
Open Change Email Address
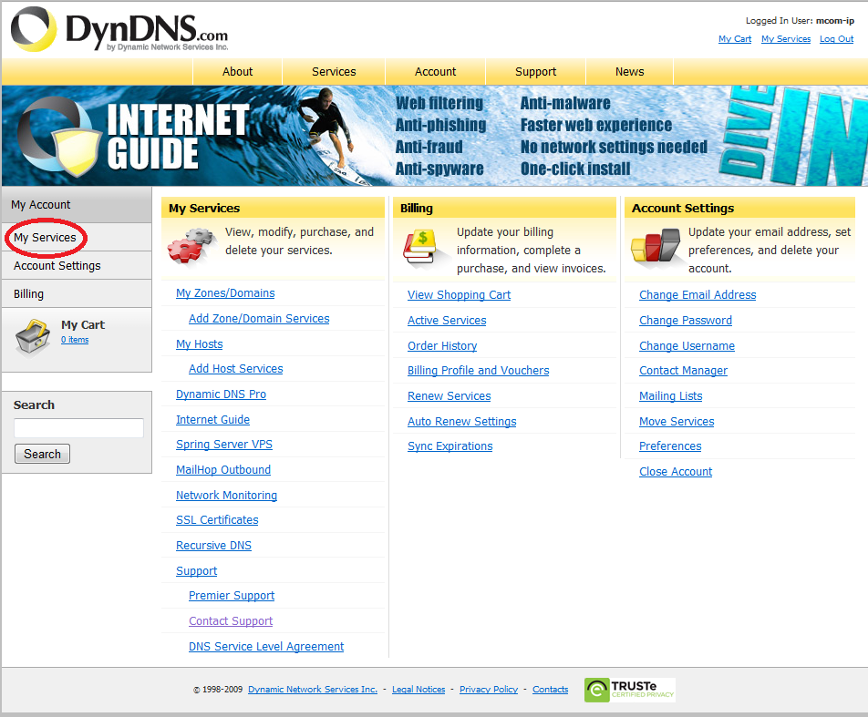click(697, 295)
